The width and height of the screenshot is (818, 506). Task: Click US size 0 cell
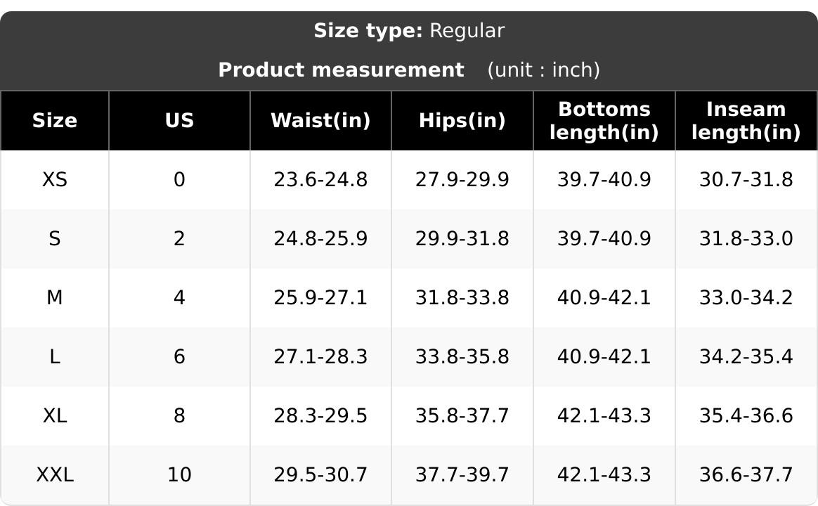point(179,179)
